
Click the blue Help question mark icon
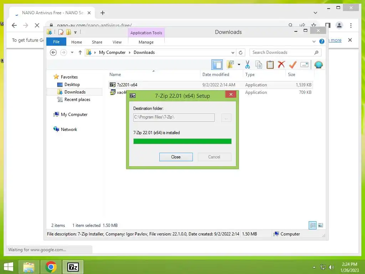(x=322, y=41)
